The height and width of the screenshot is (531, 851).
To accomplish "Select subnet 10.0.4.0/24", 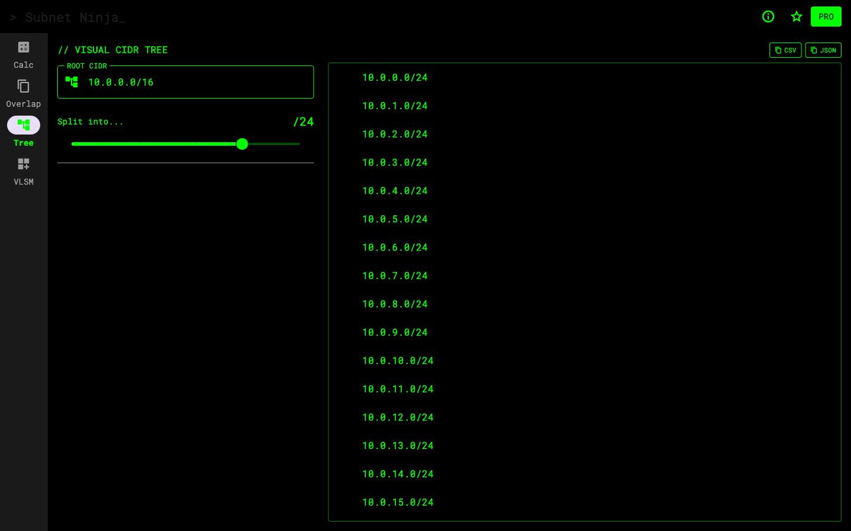I will coord(395,191).
